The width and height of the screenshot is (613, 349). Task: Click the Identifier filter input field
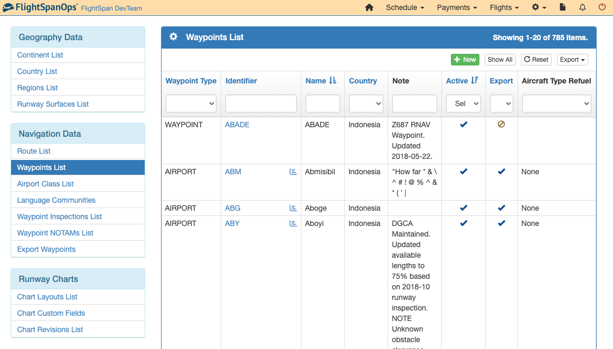click(x=260, y=103)
